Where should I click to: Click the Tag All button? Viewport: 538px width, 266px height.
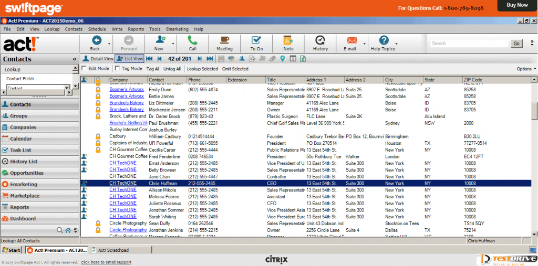(x=153, y=69)
